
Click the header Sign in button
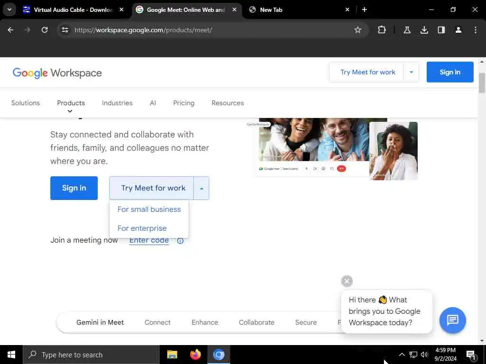[450, 72]
